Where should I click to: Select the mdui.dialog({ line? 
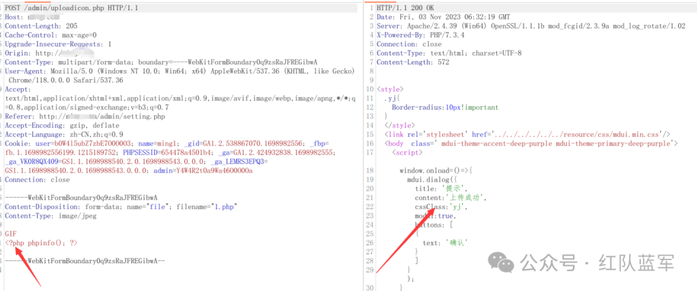432,179
